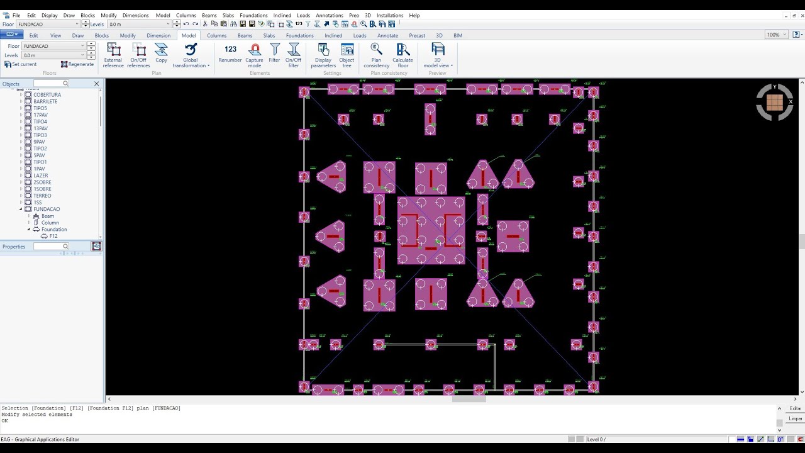Open the Filter funnel tool
The height and width of the screenshot is (453, 805).
click(x=274, y=53)
